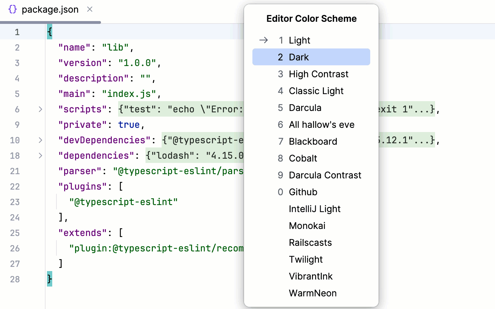Screen dimensions: 495x309
Task: Select the Light color scheme
Action: 299,40
